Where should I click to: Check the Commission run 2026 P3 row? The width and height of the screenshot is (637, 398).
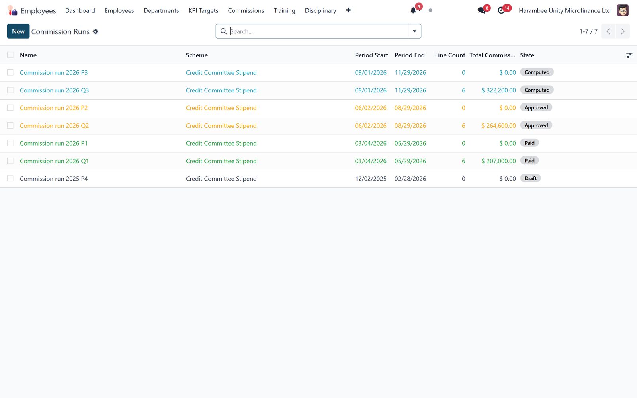click(x=10, y=72)
